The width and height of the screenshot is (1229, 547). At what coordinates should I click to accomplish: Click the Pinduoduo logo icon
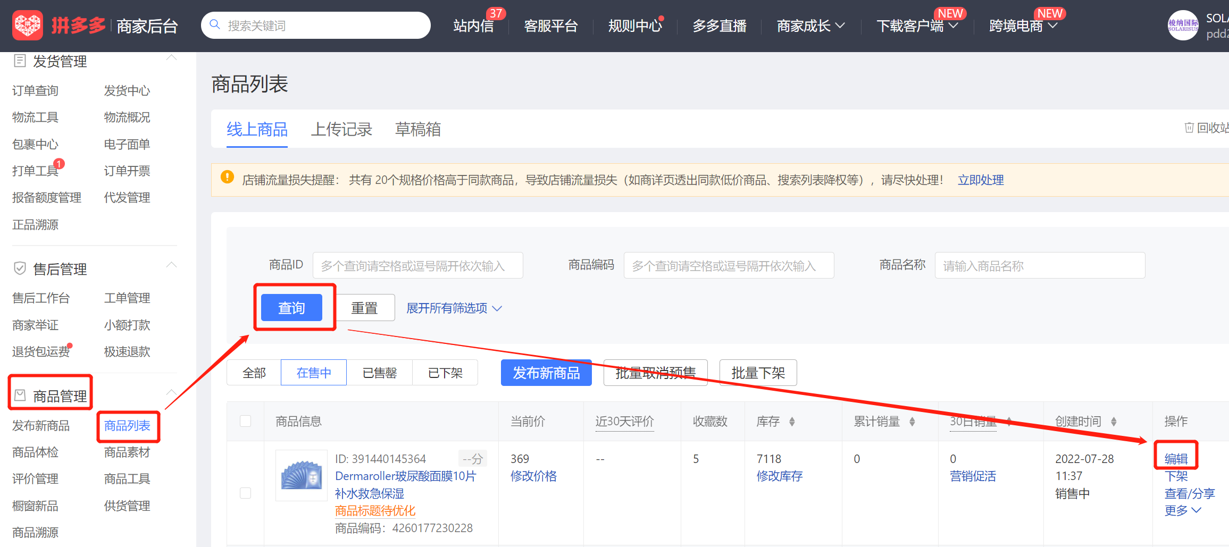(x=28, y=25)
